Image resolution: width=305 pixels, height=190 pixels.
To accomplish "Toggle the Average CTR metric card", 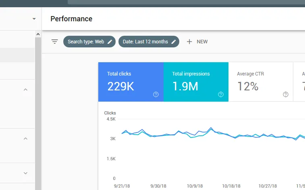I will pyautogui.click(x=261, y=82).
